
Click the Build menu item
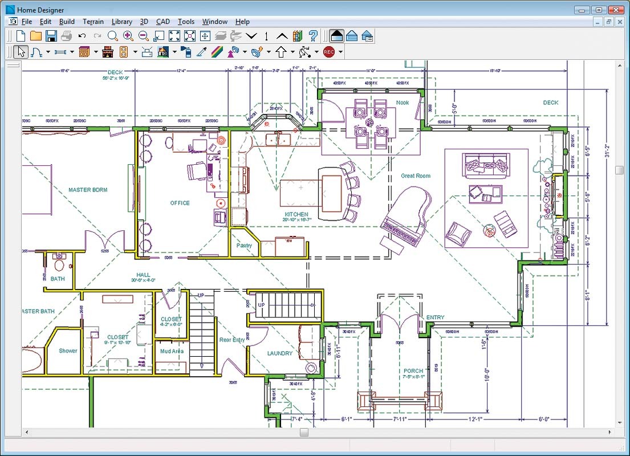pyautogui.click(x=67, y=21)
